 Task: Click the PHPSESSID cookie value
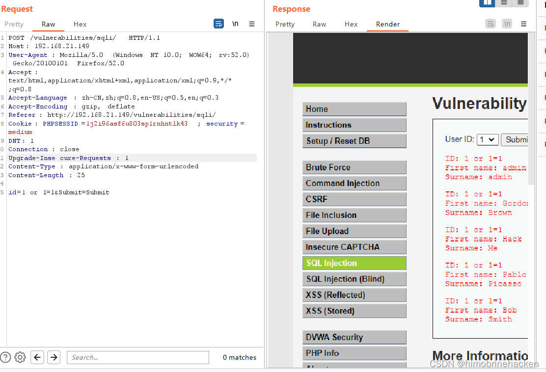coord(137,124)
